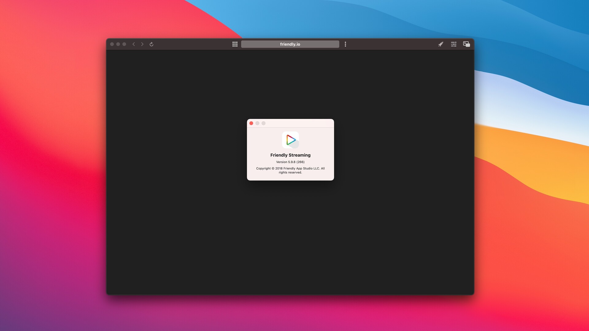Screen dimensions: 589x331
Task: Close the About Friendly Streaming dialog
Action: pos(251,123)
